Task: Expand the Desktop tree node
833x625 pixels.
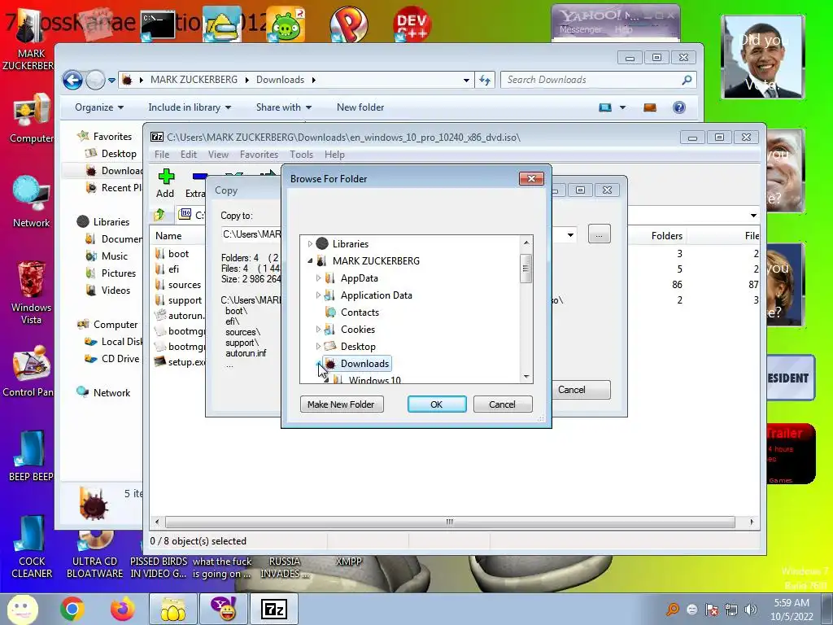Action: pos(318,347)
